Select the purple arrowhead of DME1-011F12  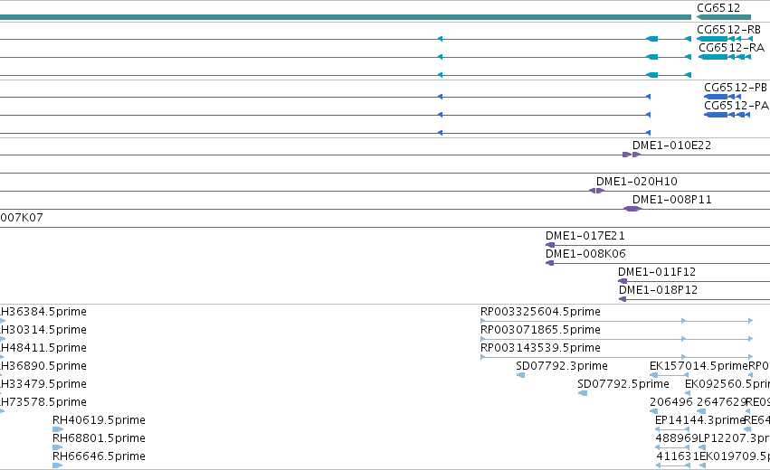[x=623, y=281]
